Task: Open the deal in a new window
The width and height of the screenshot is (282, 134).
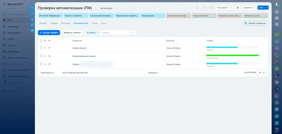Action: click(32, 25)
